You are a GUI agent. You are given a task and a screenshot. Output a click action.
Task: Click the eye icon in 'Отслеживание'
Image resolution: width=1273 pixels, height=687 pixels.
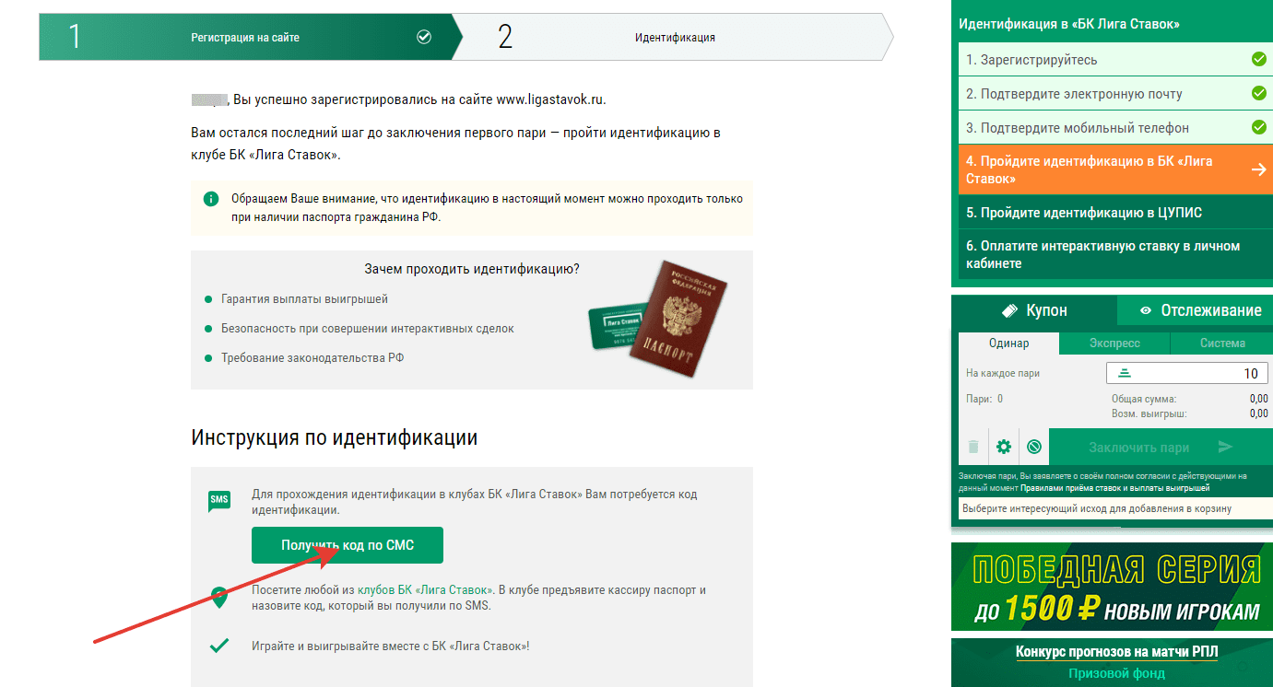tap(1146, 311)
